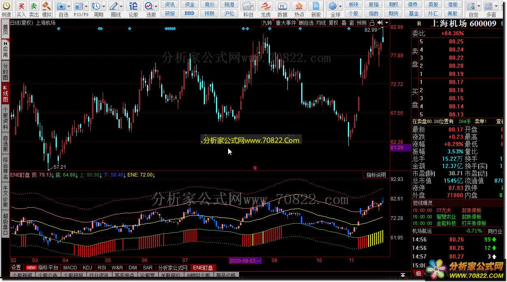Open the 模拟 simulated trading gavel icon

tap(47, 6)
